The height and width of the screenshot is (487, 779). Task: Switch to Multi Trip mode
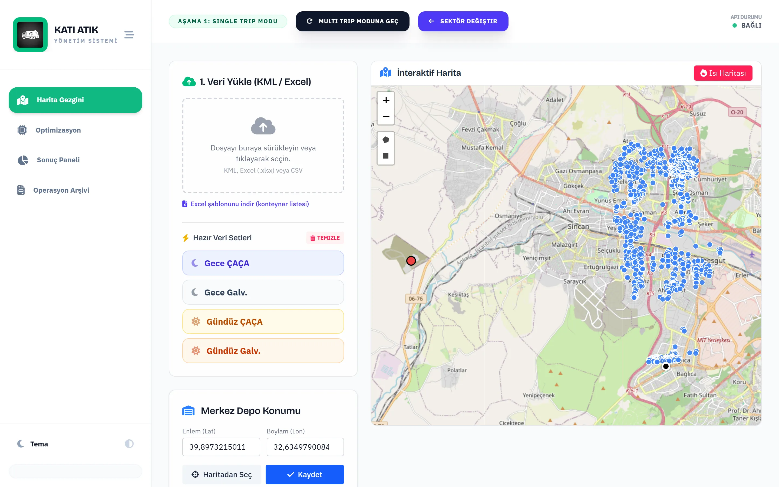click(x=352, y=21)
